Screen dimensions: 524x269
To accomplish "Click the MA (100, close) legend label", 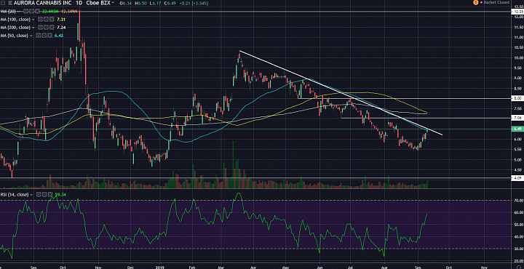I will coord(15,20).
